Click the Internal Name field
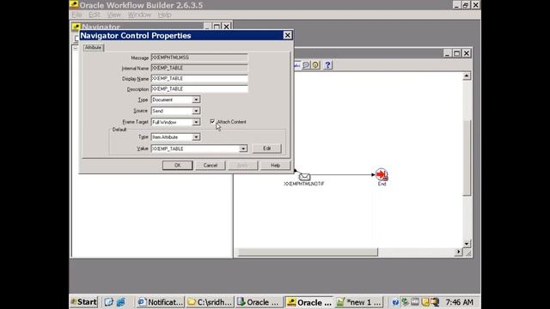 [x=199, y=68]
